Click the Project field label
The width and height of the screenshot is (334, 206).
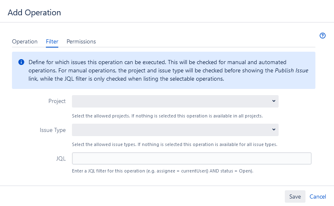pyautogui.click(x=57, y=101)
